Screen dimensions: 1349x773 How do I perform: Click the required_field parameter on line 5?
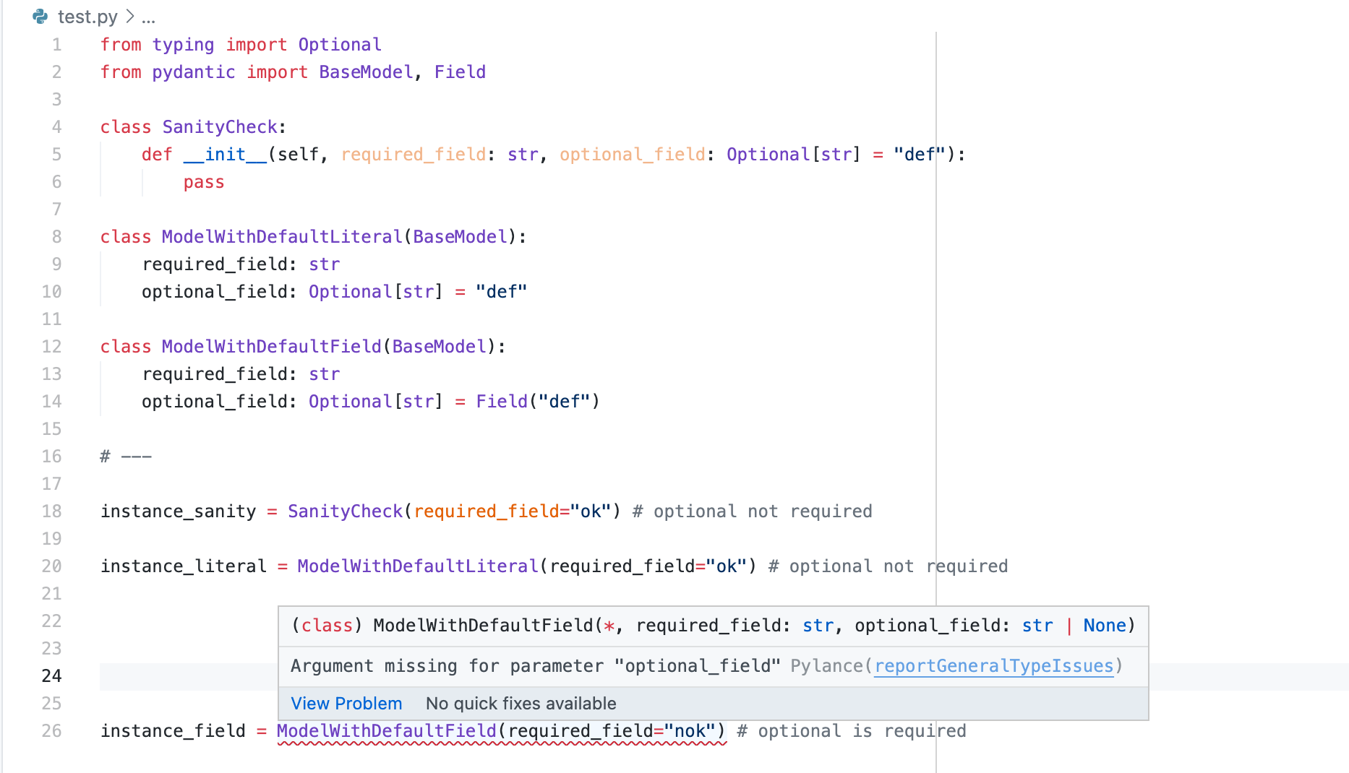tap(413, 154)
